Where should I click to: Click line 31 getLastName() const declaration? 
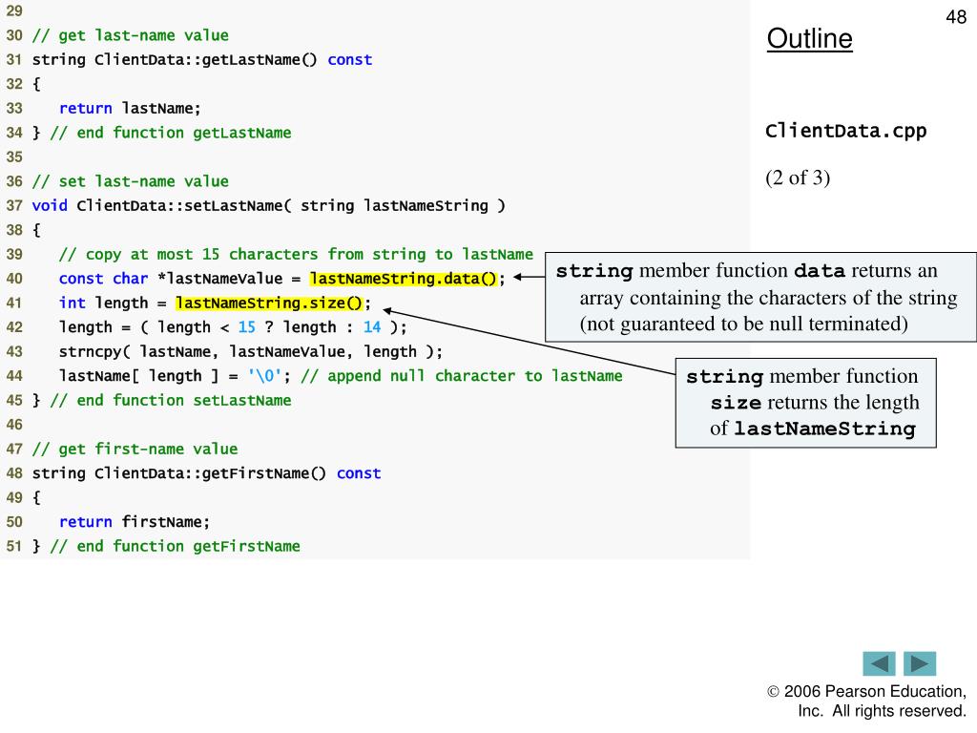tap(202, 60)
